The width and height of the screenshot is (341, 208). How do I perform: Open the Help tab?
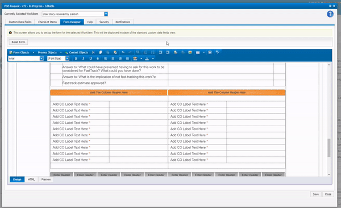pyautogui.click(x=90, y=22)
